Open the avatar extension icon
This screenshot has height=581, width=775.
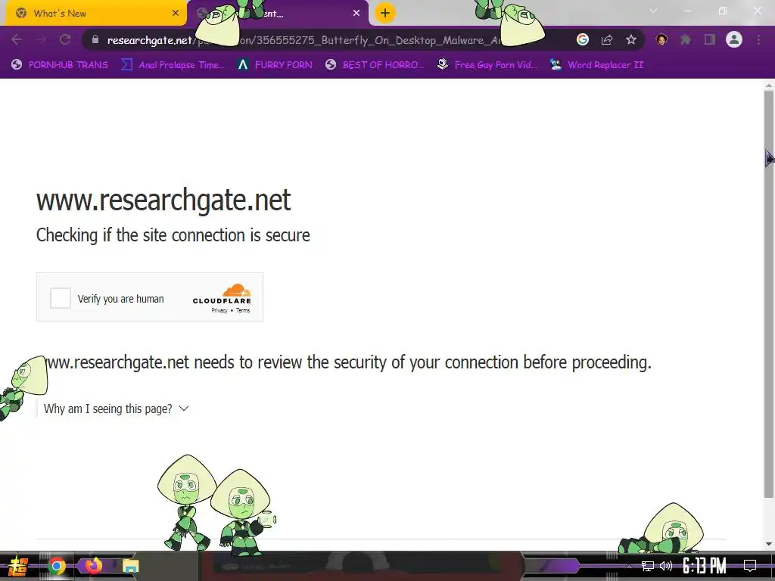[661, 39]
